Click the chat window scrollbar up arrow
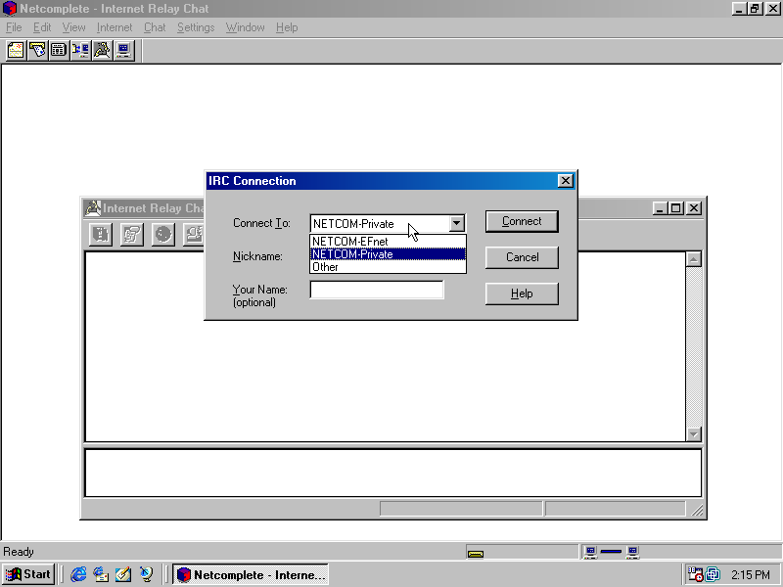The width and height of the screenshot is (783, 587). click(693, 259)
